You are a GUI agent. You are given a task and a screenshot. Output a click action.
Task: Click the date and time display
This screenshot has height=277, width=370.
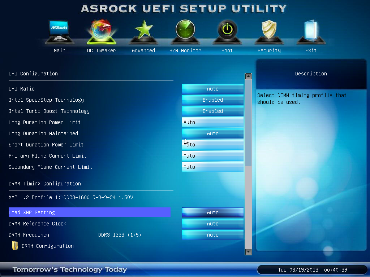313,270
